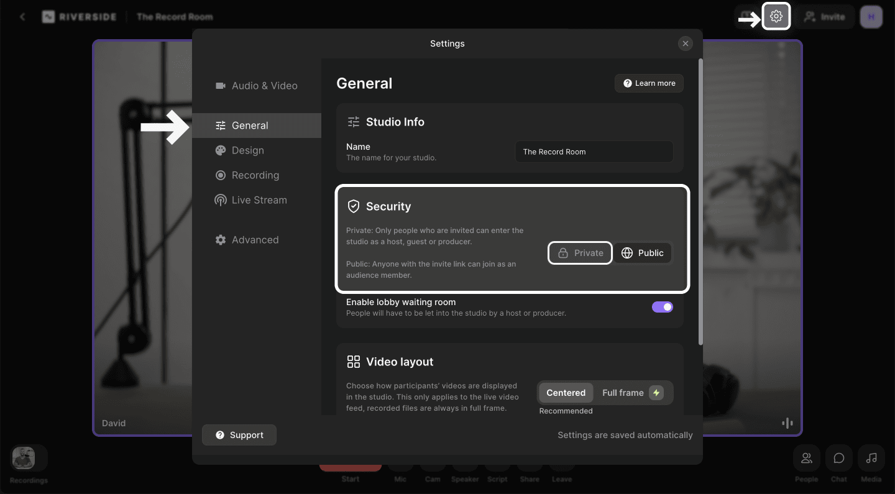This screenshot has width=895, height=494.
Task: Open the Chat panel
Action: coord(839,459)
